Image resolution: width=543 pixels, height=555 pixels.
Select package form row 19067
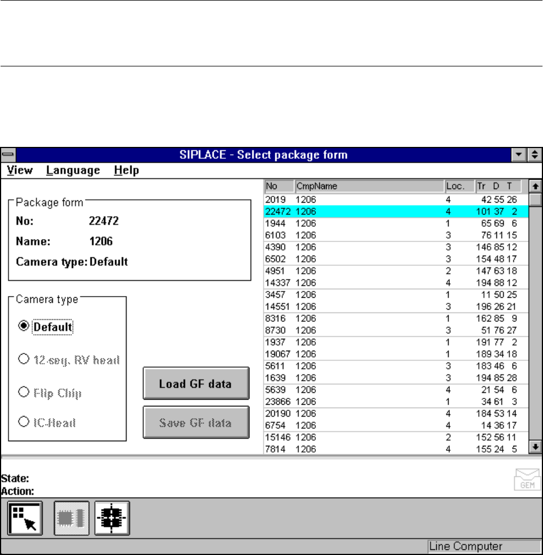click(396, 354)
